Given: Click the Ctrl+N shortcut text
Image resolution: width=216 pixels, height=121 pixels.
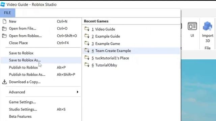Looking at the screenshot, I should click(62, 22).
